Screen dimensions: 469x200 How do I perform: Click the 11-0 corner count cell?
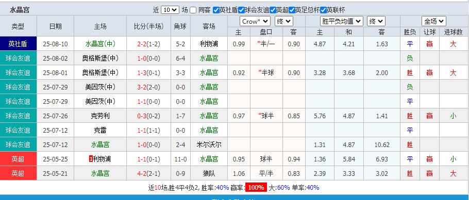[x=180, y=159]
